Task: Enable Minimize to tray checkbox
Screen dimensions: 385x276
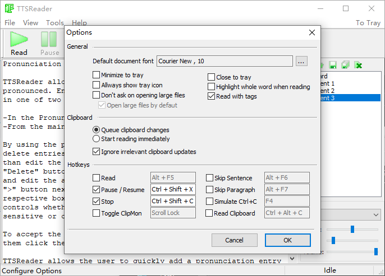Action: click(97, 74)
